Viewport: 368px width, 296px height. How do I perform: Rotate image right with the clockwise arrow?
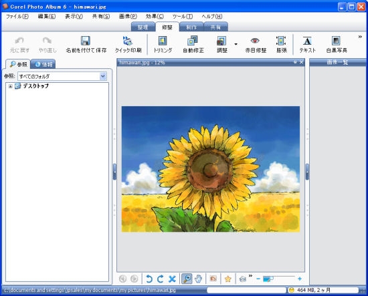tap(161, 279)
